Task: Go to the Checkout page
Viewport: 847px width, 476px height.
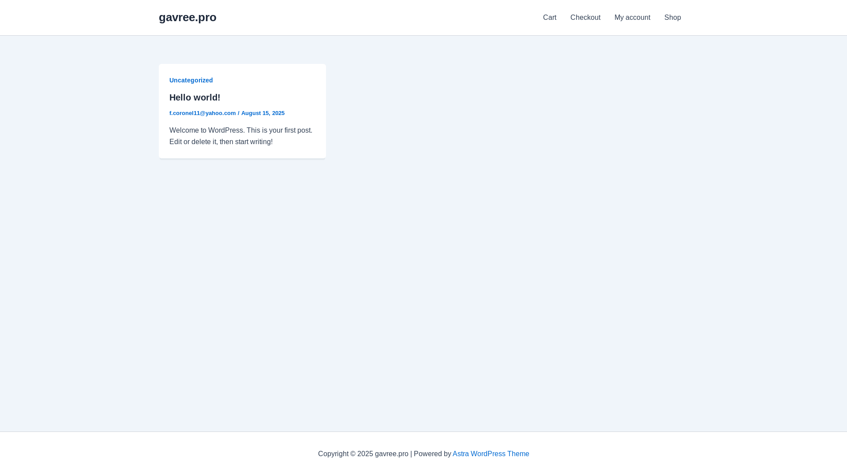Action: click(585, 18)
